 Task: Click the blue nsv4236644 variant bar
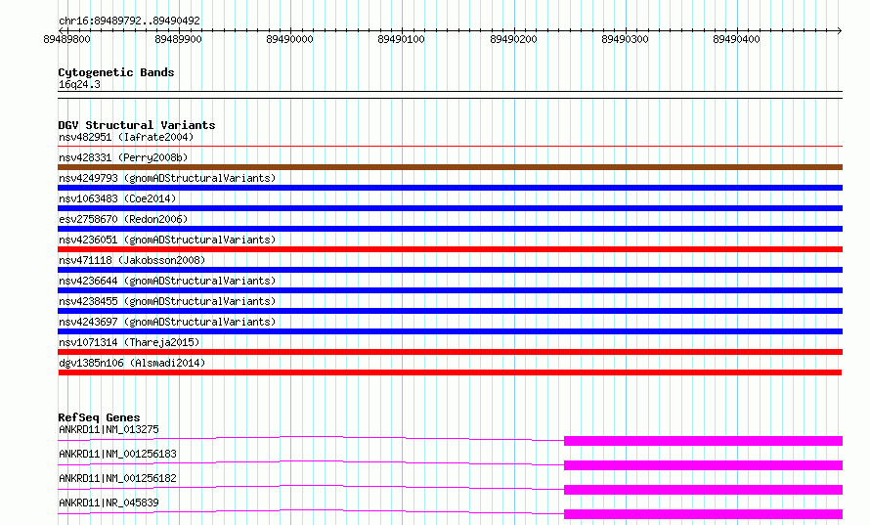point(450,290)
